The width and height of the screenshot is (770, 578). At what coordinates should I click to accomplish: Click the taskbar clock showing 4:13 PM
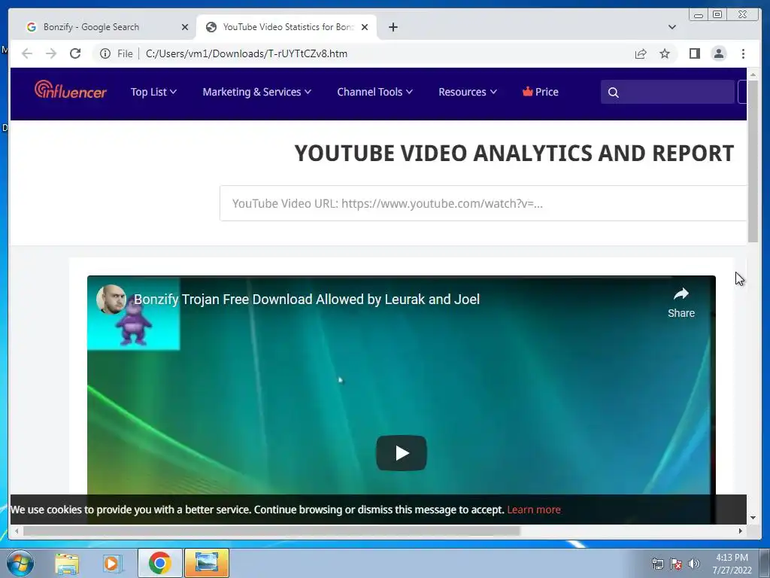pyautogui.click(x=732, y=564)
